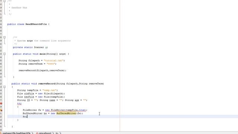This screenshot has height=134, width=238.
Task: Click the underlined oldFile variable
Action: [x=29, y=93]
